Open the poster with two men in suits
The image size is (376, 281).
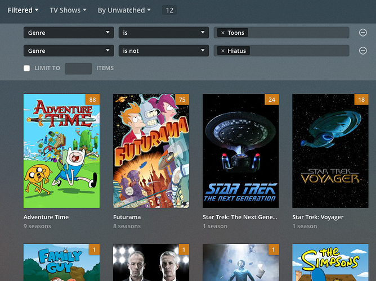click(151, 262)
